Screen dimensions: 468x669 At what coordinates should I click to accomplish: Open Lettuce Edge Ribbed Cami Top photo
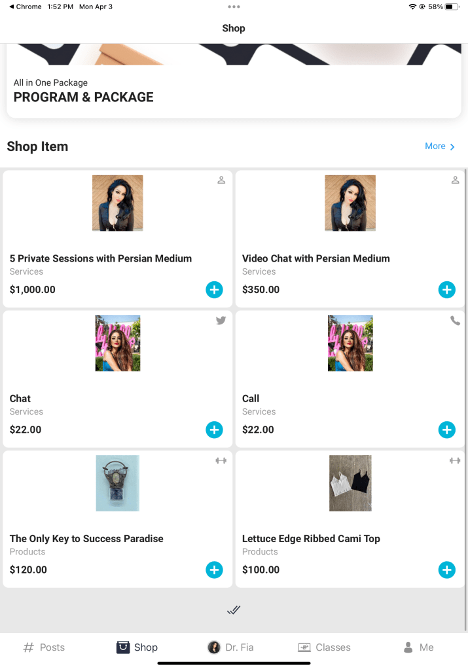[x=350, y=483]
